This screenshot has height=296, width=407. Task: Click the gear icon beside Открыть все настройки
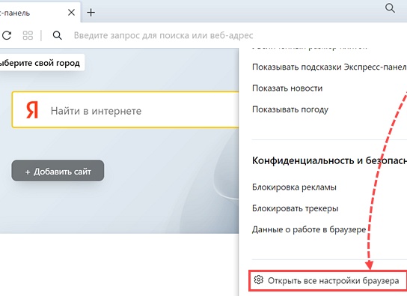[259, 280]
